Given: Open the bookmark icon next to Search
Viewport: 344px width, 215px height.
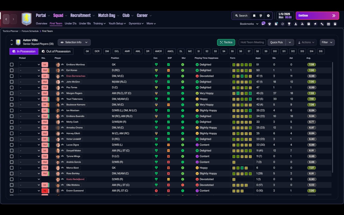Looking at the screenshot, I should pyautogui.click(x=254, y=16).
